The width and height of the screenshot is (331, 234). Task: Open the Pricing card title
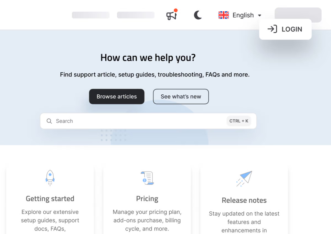(147, 198)
